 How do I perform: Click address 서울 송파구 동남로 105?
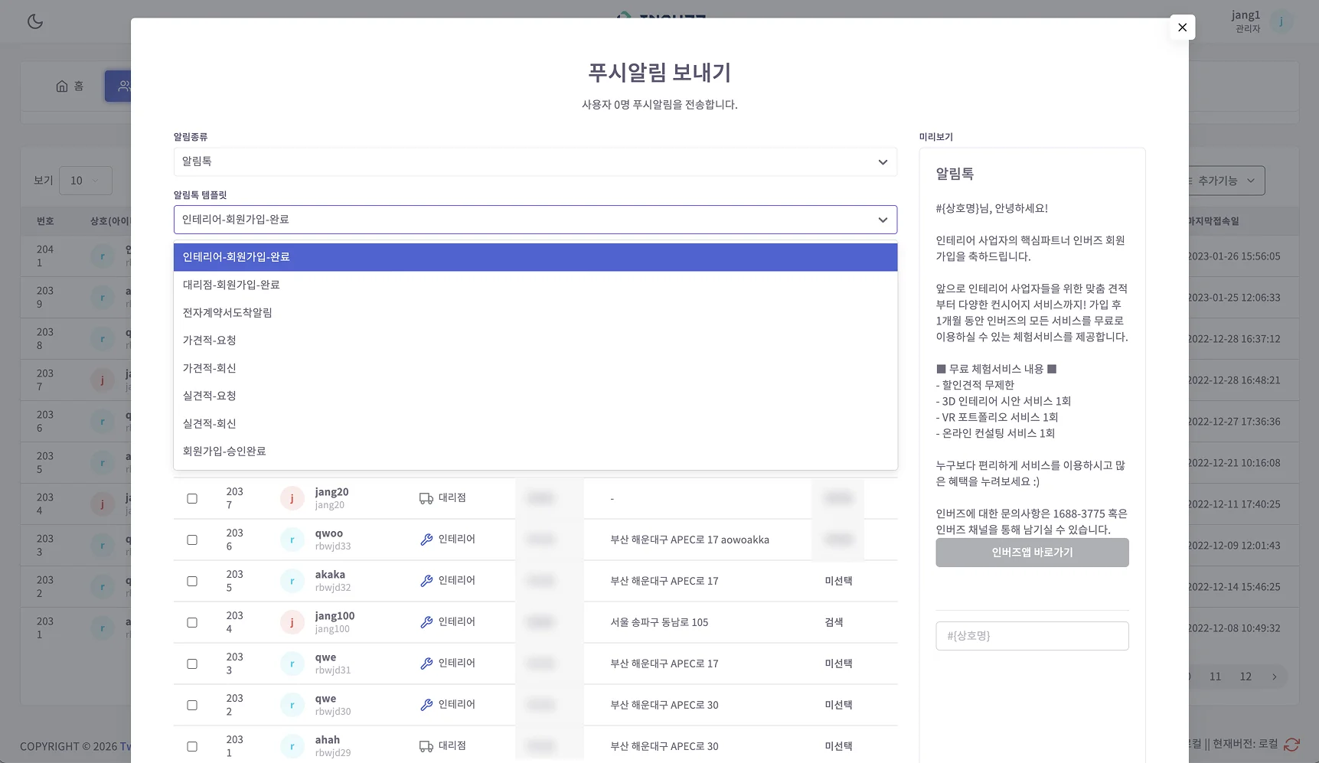pos(659,622)
